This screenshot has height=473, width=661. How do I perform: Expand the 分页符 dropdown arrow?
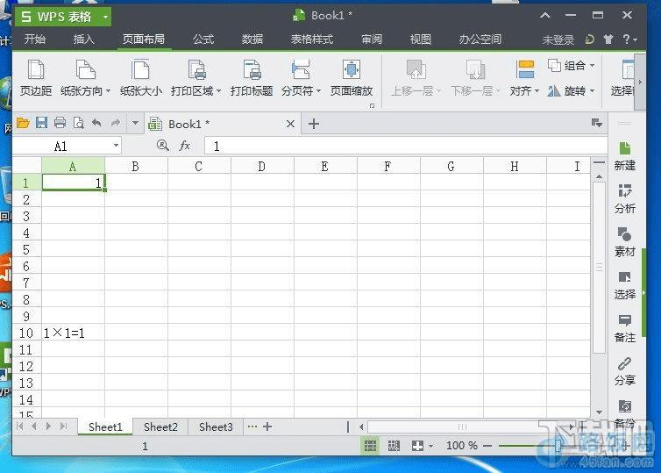(319, 90)
